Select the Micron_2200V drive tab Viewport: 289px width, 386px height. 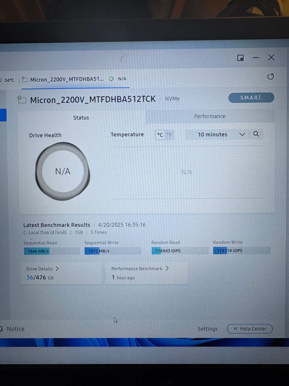[x=75, y=79]
